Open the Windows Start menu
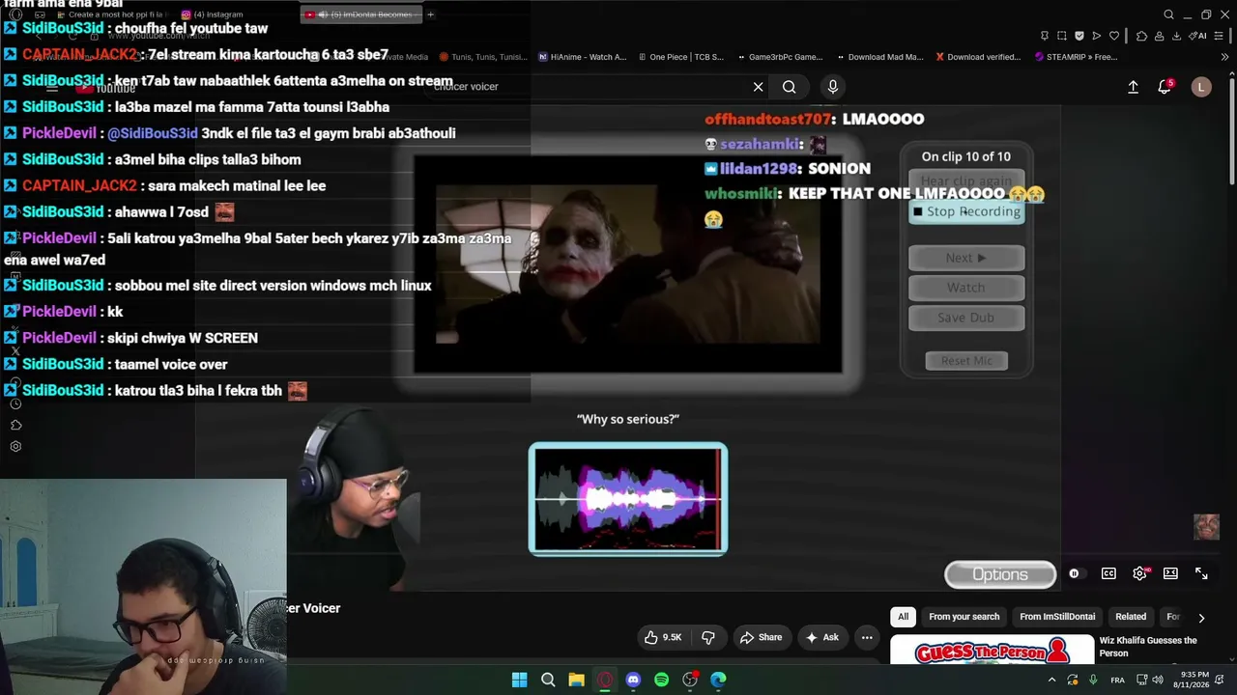Image resolution: width=1237 pixels, height=695 pixels. click(519, 680)
